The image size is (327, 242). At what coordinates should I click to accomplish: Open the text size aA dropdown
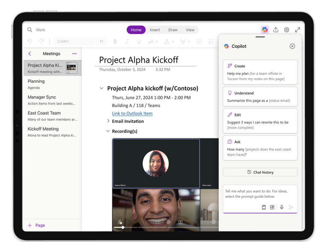(x=153, y=42)
